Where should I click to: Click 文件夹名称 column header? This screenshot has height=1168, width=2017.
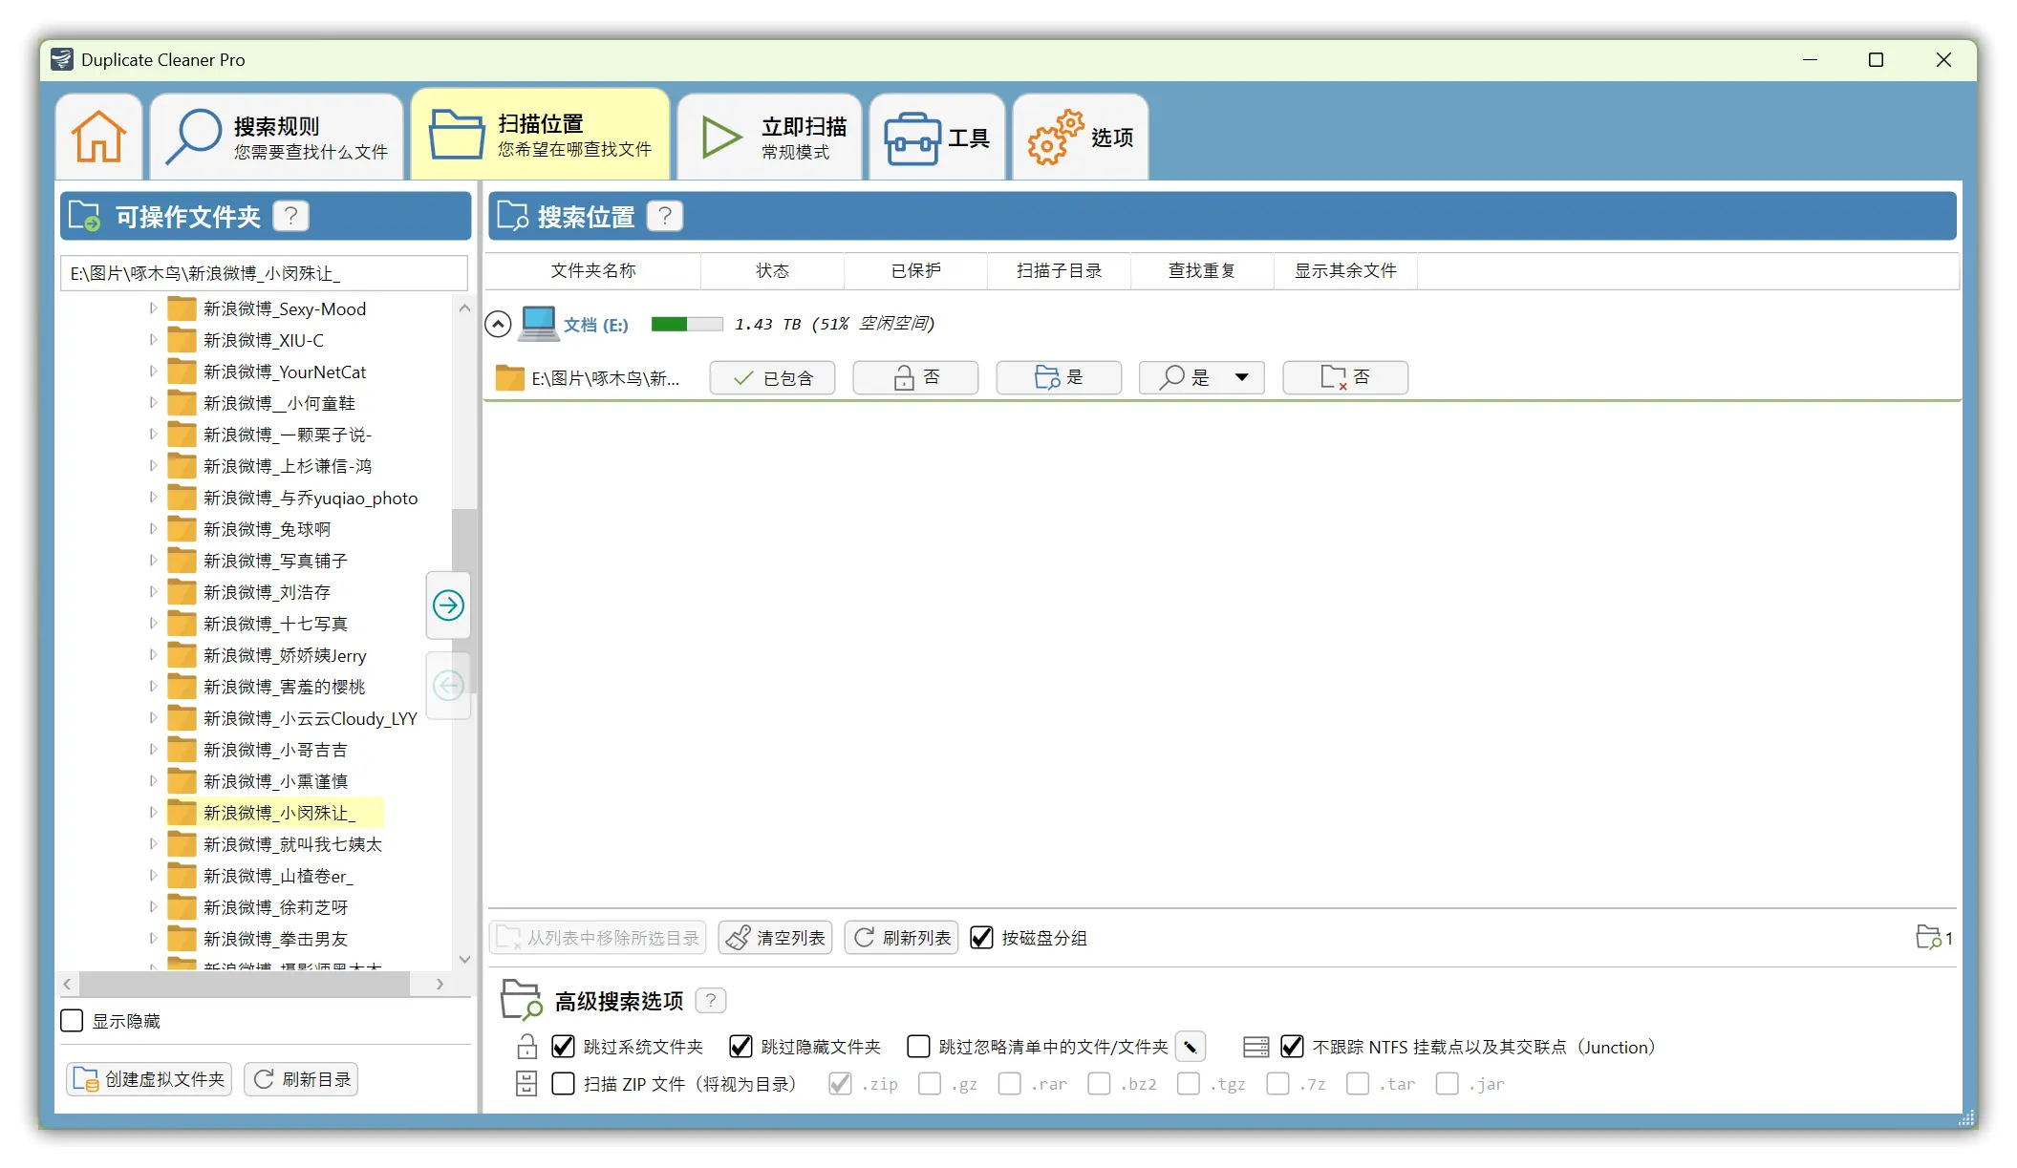(x=592, y=271)
